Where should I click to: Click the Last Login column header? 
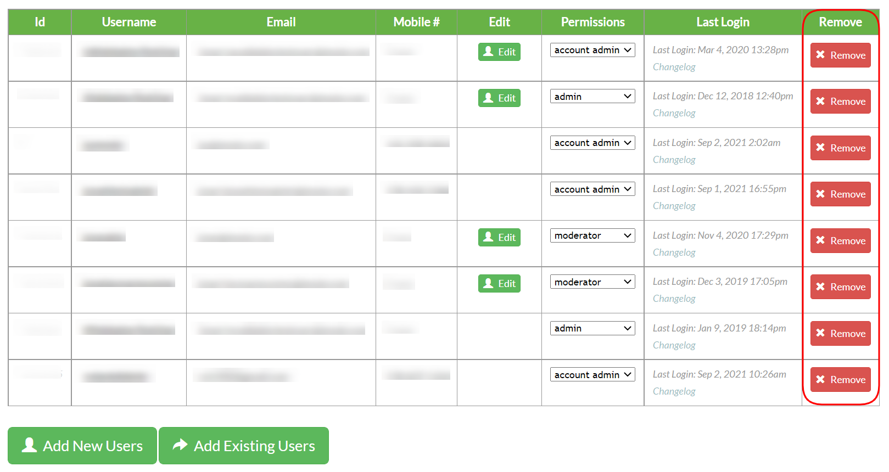pyautogui.click(x=723, y=22)
